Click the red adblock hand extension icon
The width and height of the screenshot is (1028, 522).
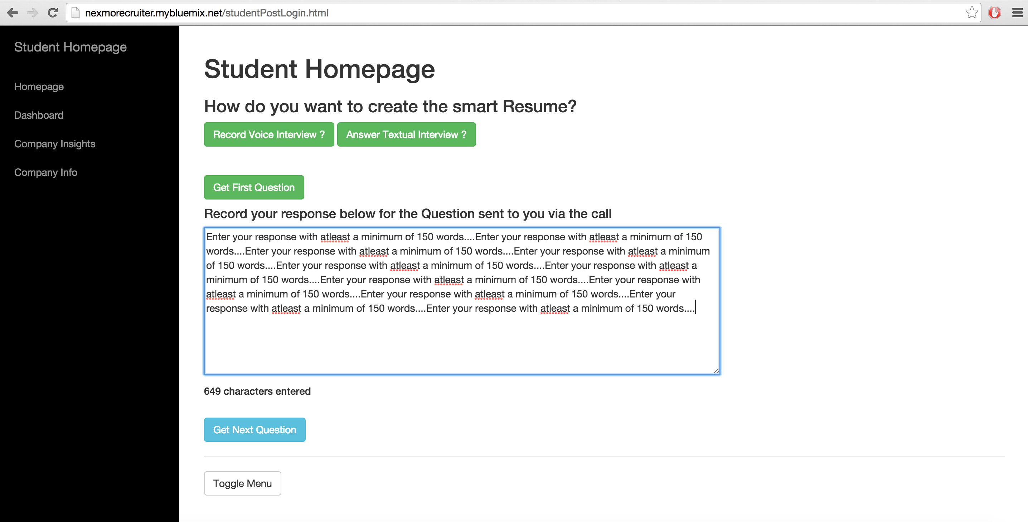[994, 13]
